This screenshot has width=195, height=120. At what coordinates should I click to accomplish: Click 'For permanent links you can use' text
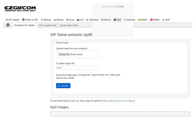click(x=65, y=101)
